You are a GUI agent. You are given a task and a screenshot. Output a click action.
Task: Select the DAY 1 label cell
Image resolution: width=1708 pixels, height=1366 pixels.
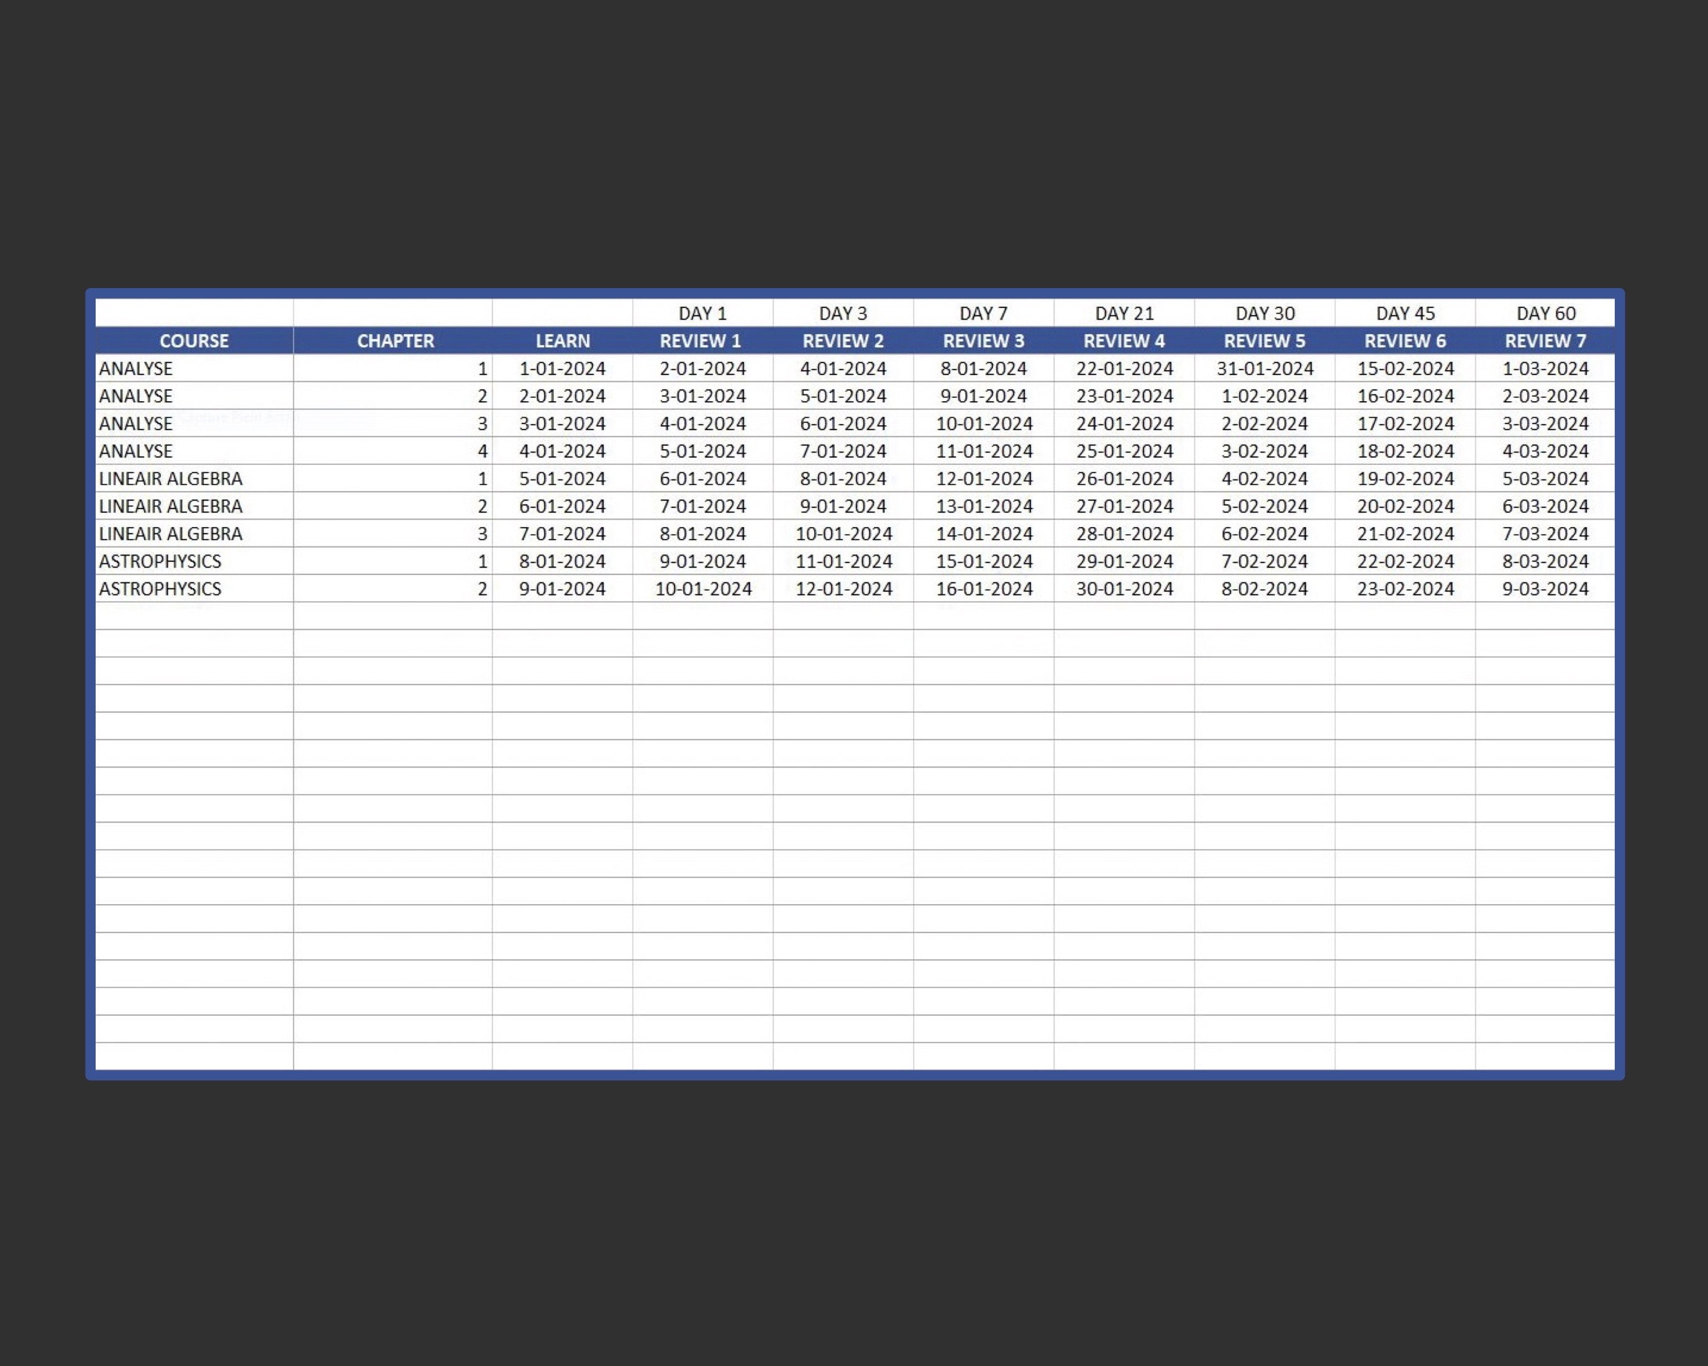[702, 312]
